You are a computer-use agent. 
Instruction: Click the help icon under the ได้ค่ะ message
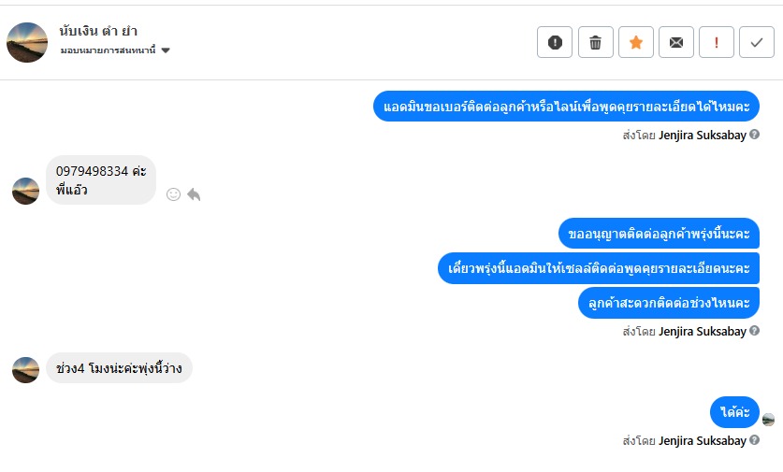click(x=755, y=440)
